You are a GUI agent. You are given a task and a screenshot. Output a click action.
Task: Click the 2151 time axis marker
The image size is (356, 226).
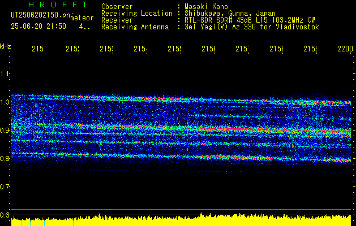(38, 49)
